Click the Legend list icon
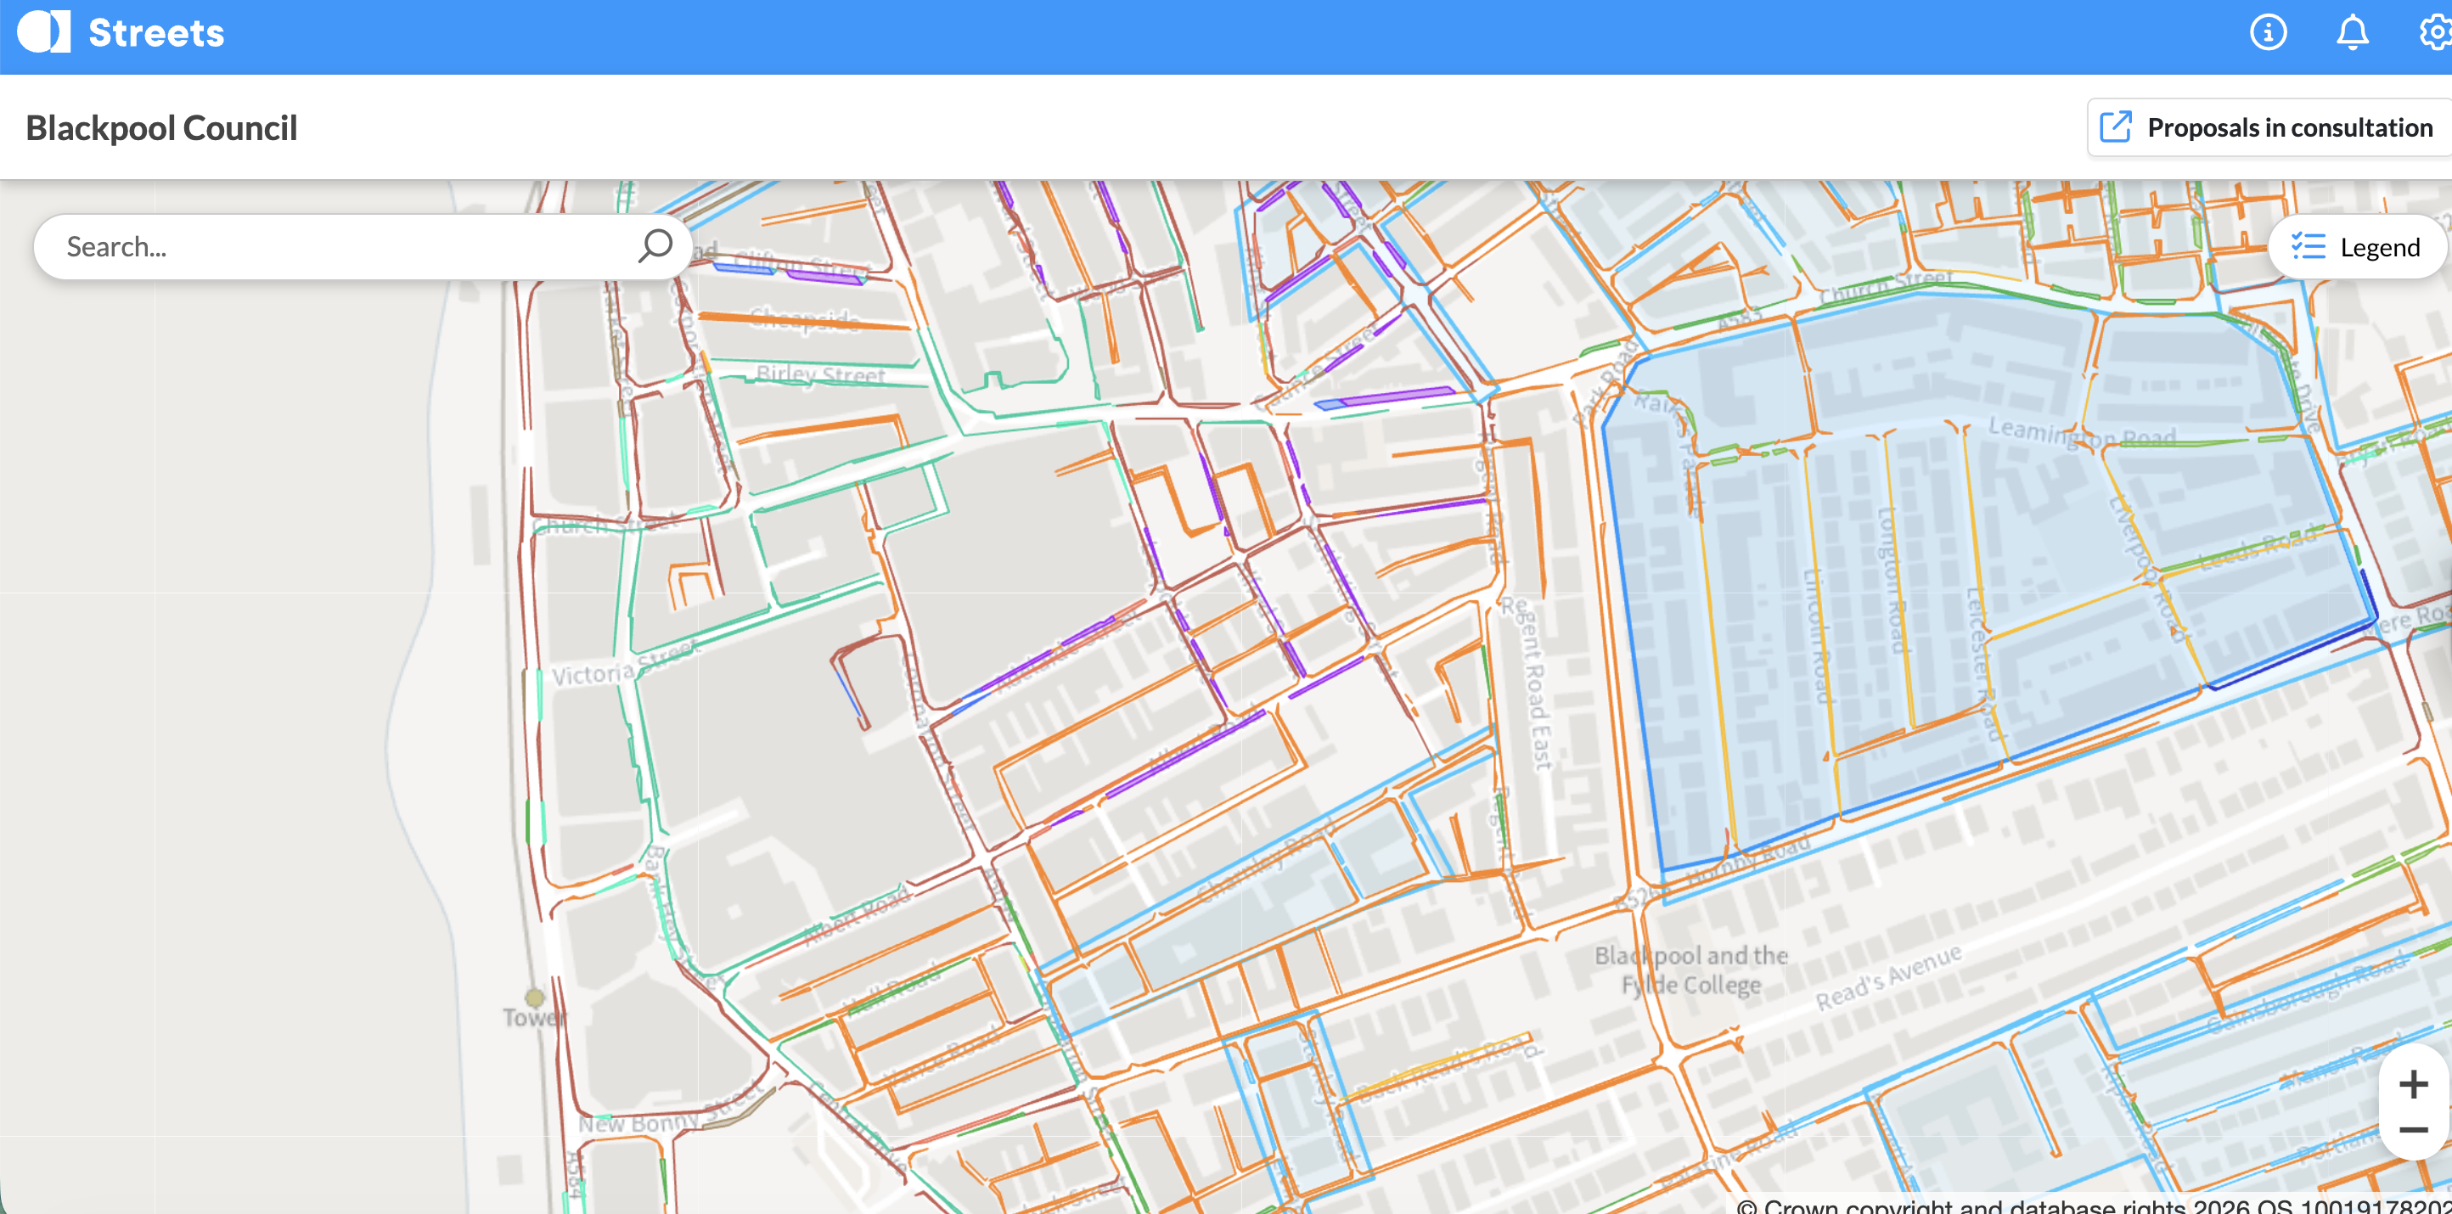The height and width of the screenshot is (1214, 2452). click(2308, 246)
